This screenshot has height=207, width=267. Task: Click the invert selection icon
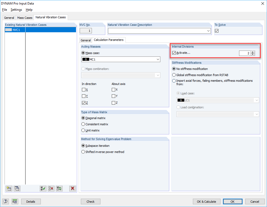click(x=59, y=188)
